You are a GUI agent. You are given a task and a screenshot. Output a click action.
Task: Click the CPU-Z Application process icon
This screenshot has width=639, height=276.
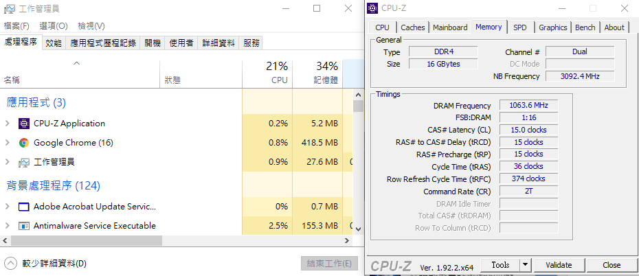24,124
